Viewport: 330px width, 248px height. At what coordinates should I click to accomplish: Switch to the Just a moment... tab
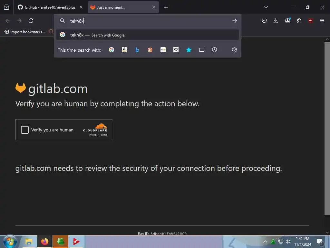click(123, 7)
